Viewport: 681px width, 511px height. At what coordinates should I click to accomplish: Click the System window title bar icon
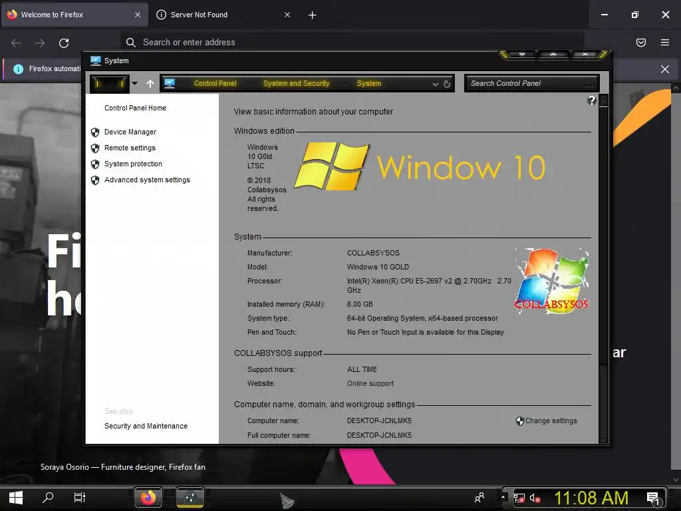tap(96, 61)
